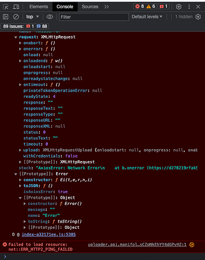This screenshot has width=205, height=260.
Task: Click the 1 hidden messages label
Action: click(184, 17)
